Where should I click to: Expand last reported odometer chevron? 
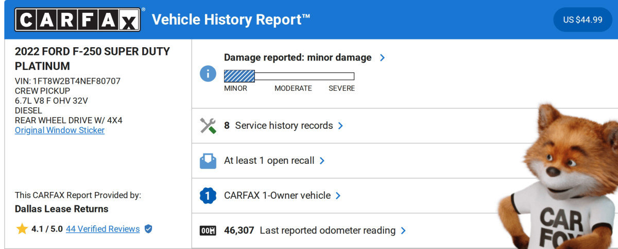403,231
